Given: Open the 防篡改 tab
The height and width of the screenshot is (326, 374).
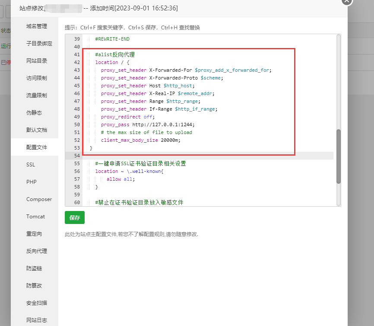Looking at the screenshot, I should (x=34, y=286).
